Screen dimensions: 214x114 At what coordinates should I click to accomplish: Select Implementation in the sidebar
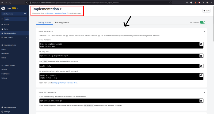point(14,33)
